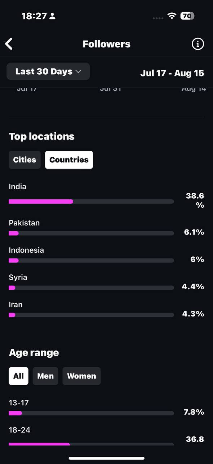Select the Countries tab
This screenshot has width=213, height=464.
tap(69, 160)
